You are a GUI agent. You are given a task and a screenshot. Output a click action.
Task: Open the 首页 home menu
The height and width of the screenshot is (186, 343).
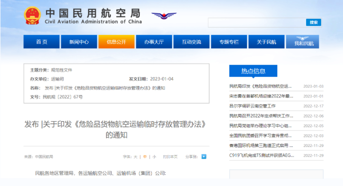pos(42,42)
